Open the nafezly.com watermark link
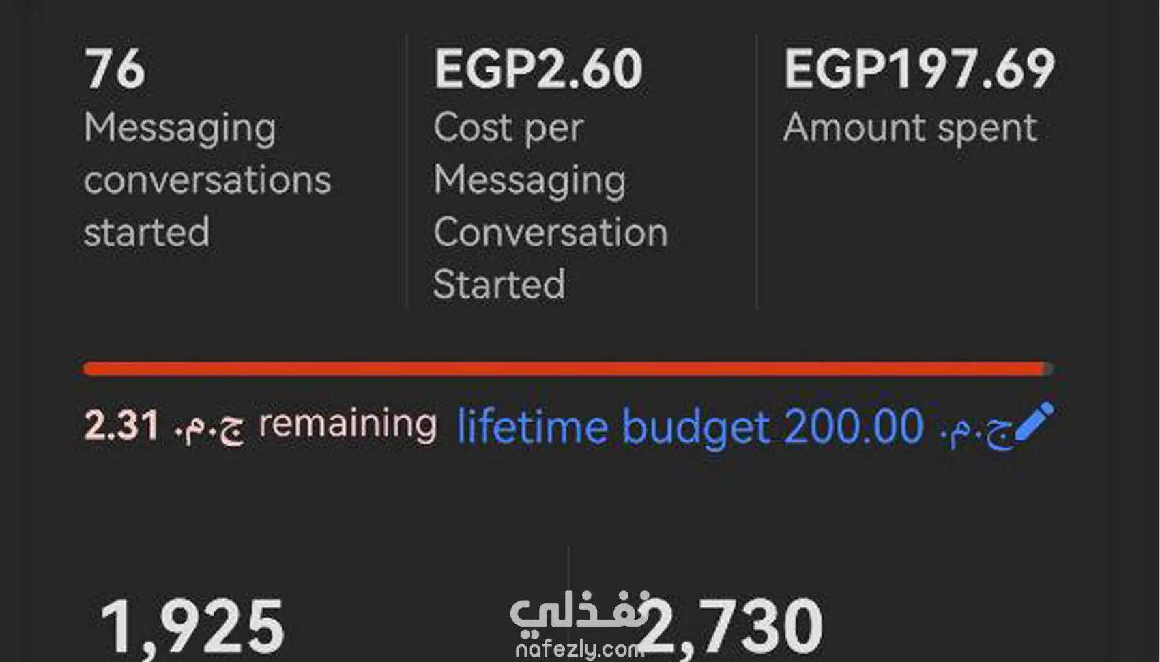Screen dimensions: 1160x662 tap(577, 650)
